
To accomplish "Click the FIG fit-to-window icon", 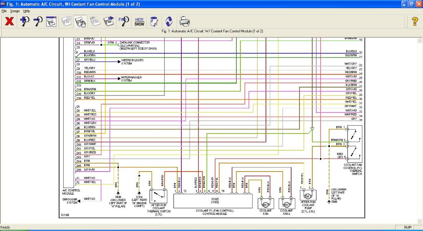I will point(52,21).
